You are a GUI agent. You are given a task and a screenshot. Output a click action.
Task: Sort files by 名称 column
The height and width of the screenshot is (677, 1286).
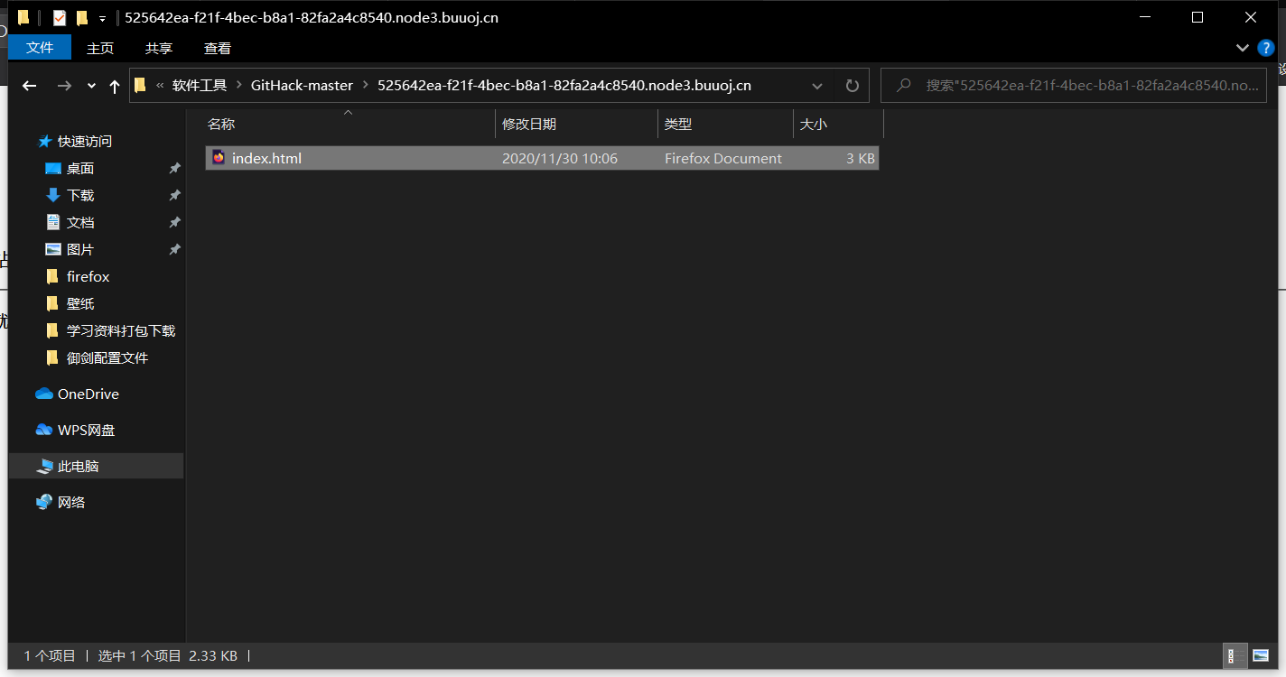tap(348, 125)
